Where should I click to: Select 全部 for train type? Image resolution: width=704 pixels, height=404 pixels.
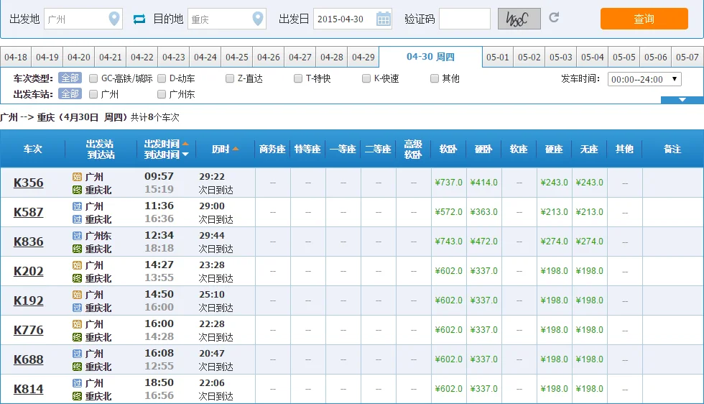click(70, 78)
